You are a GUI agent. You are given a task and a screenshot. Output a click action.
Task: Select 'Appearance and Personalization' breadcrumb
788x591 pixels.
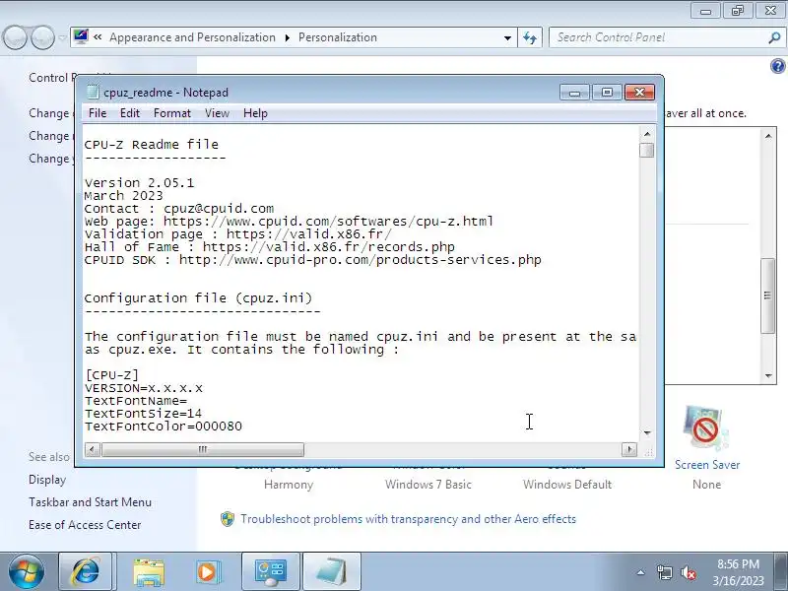point(192,37)
